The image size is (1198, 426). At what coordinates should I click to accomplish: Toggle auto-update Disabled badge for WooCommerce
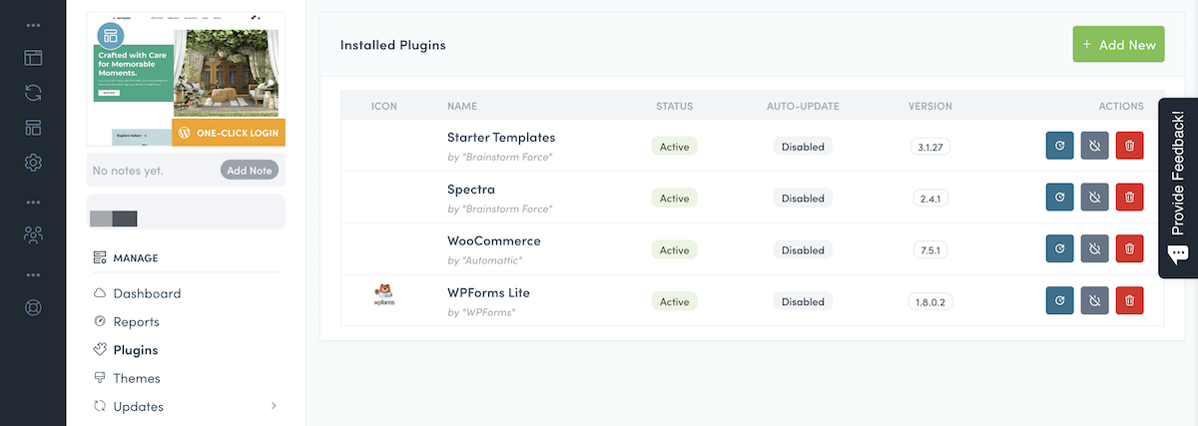click(x=803, y=249)
